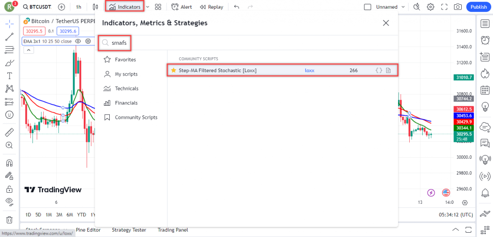Open the layout templates grid icon
The height and width of the screenshot is (237, 493).
[x=158, y=7]
